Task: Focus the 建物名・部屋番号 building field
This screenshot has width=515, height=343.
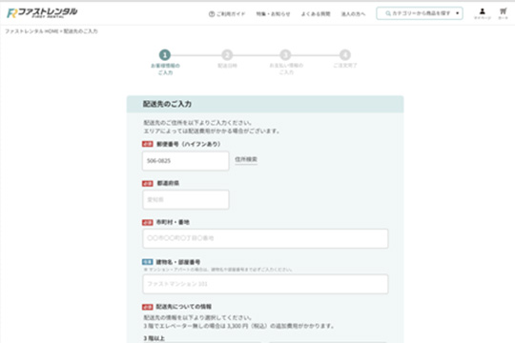Action: click(265, 284)
